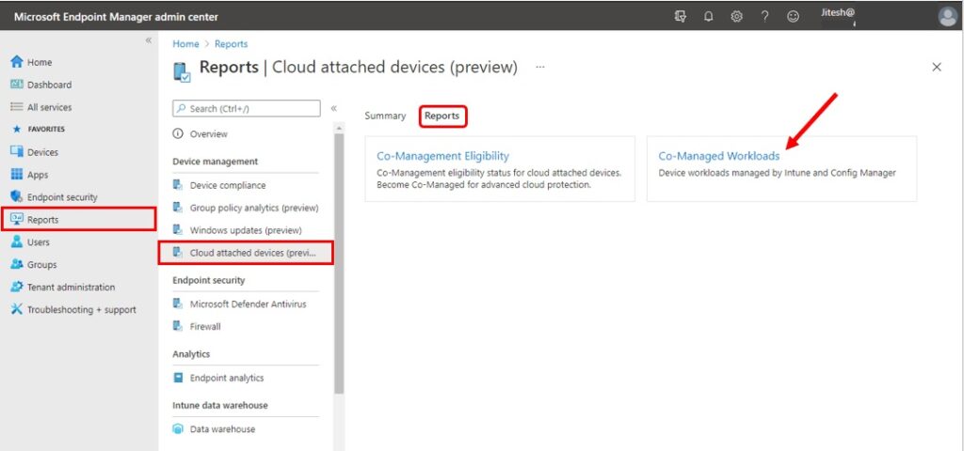Viewport: 964px width, 451px height.
Task: Click the Group policy analytics icon
Action: coord(178,208)
